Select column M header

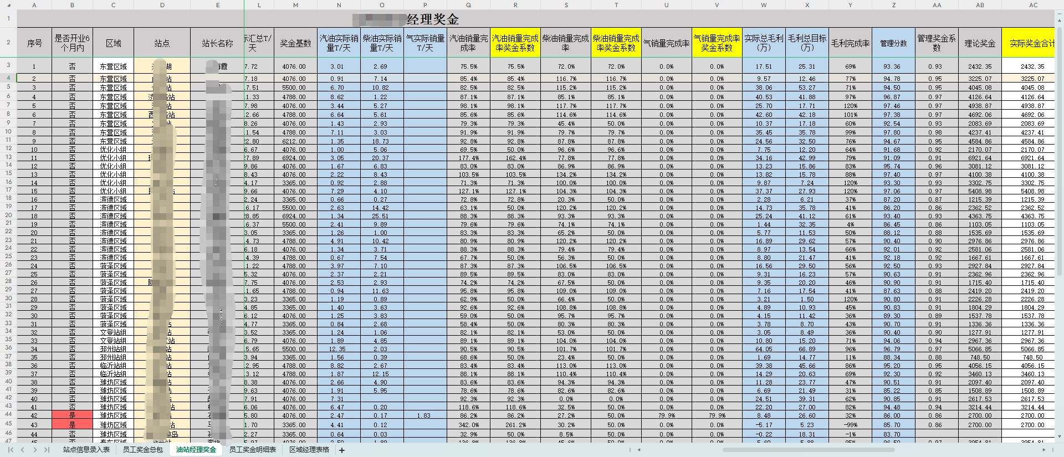pyautogui.click(x=295, y=5)
